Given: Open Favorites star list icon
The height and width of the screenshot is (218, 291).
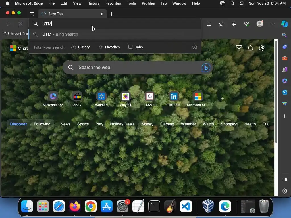Looking at the screenshot, I should click(222, 24).
